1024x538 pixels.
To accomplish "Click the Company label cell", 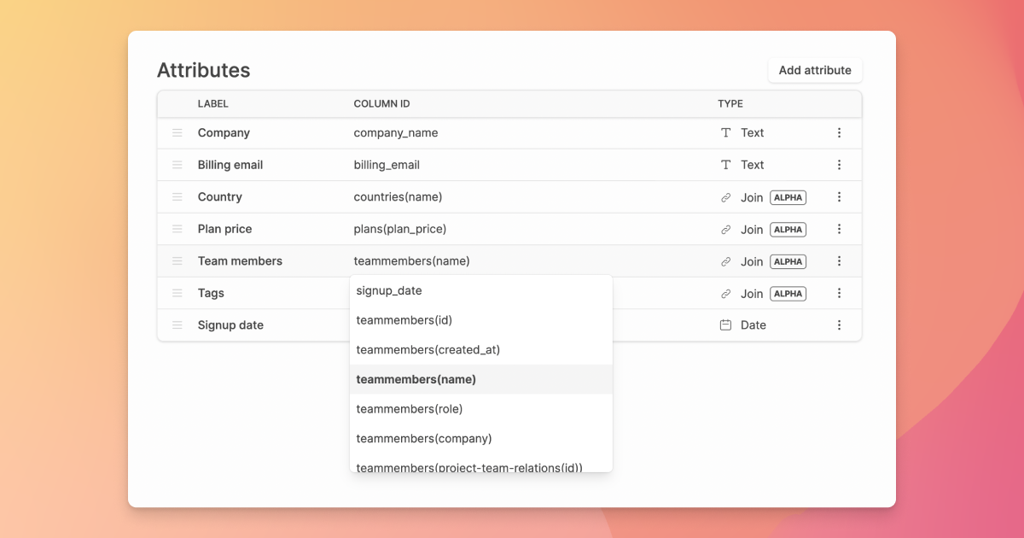I will tap(224, 132).
